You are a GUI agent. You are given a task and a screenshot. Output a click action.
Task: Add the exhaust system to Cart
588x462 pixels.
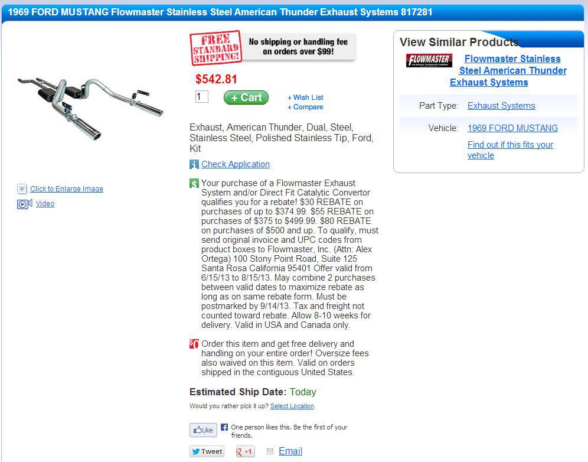pos(246,97)
